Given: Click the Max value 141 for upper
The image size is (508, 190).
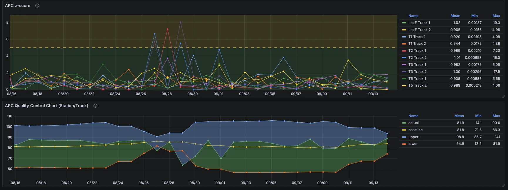Looking at the screenshot, I should [x=497, y=137].
